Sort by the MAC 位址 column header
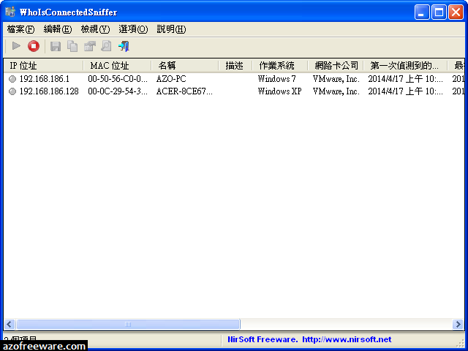The width and height of the screenshot is (468, 351). tap(118, 66)
